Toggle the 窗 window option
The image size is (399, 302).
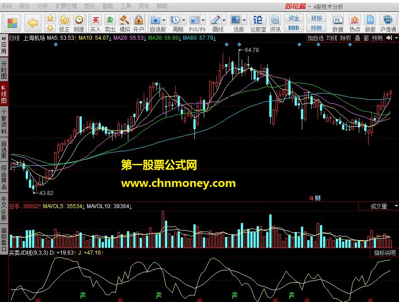coord(366,38)
